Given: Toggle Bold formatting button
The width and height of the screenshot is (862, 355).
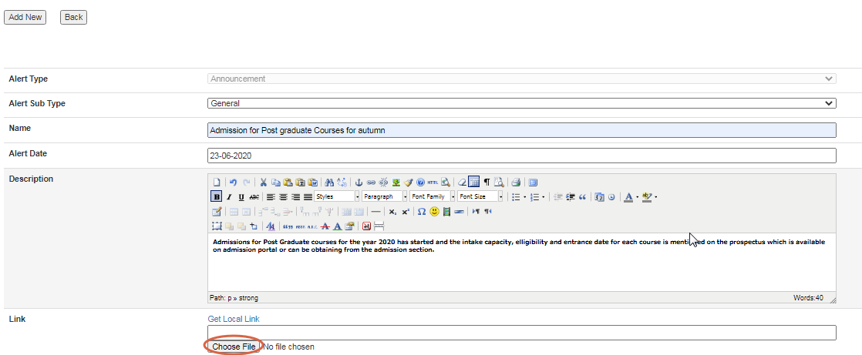Looking at the screenshot, I should click(x=217, y=197).
